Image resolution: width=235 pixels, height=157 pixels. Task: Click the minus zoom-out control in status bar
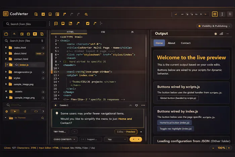213,148
